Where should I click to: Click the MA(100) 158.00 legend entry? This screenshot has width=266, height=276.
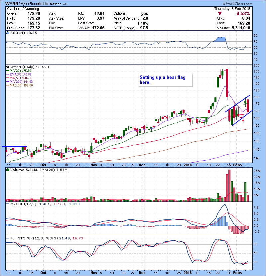[x=20, y=85]
